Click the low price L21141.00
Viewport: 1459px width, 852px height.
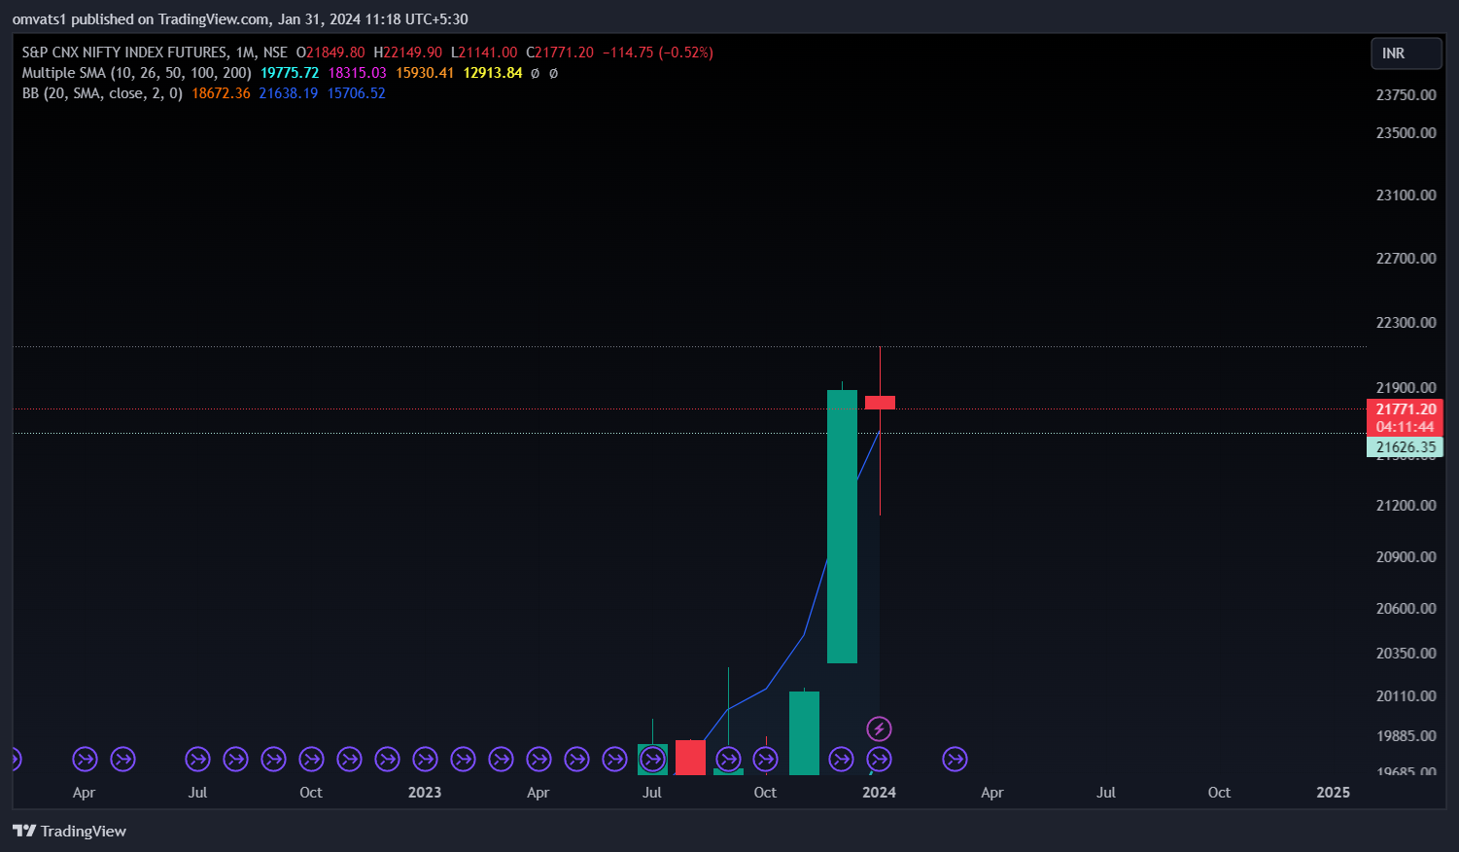[x=484, y=53]
